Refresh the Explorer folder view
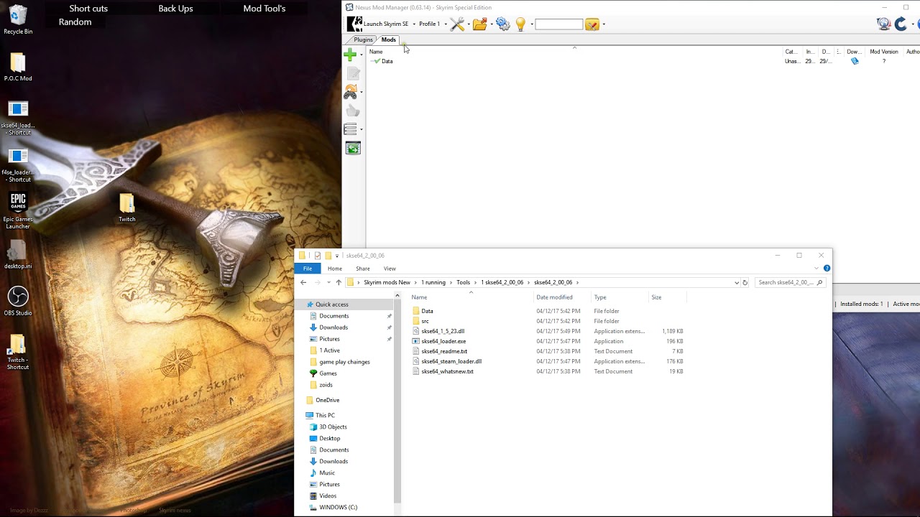 745,282
